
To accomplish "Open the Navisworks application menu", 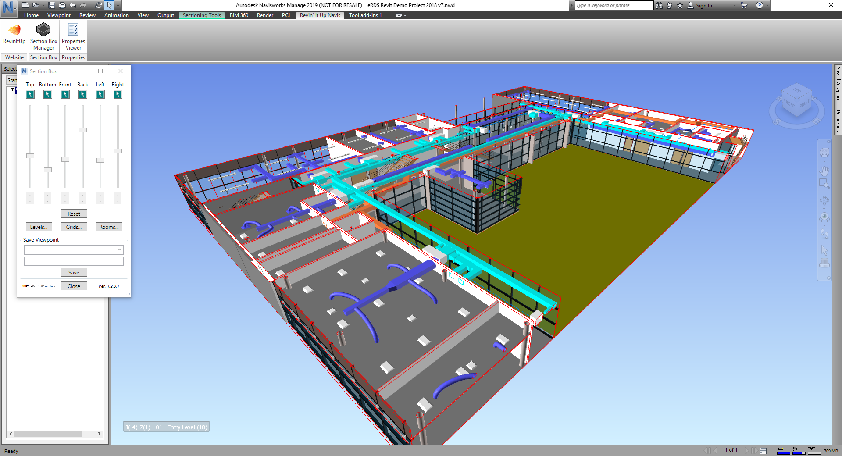I will click(x=9, y=8).
